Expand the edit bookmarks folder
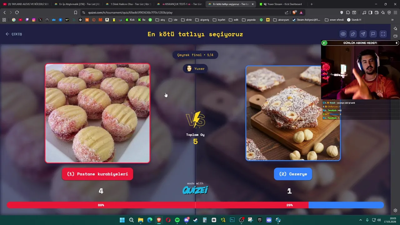The image size is (400, 225). pyautogui.click(x=233, y=20)
